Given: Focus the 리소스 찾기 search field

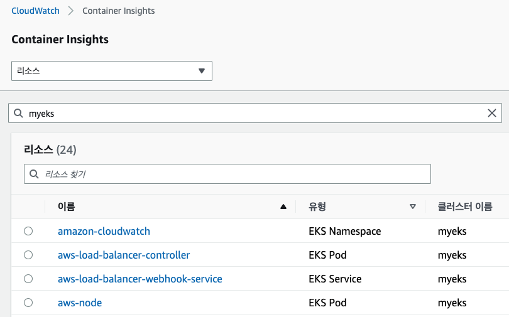Looking at the screenshot, I should click(x=227, y=174).
